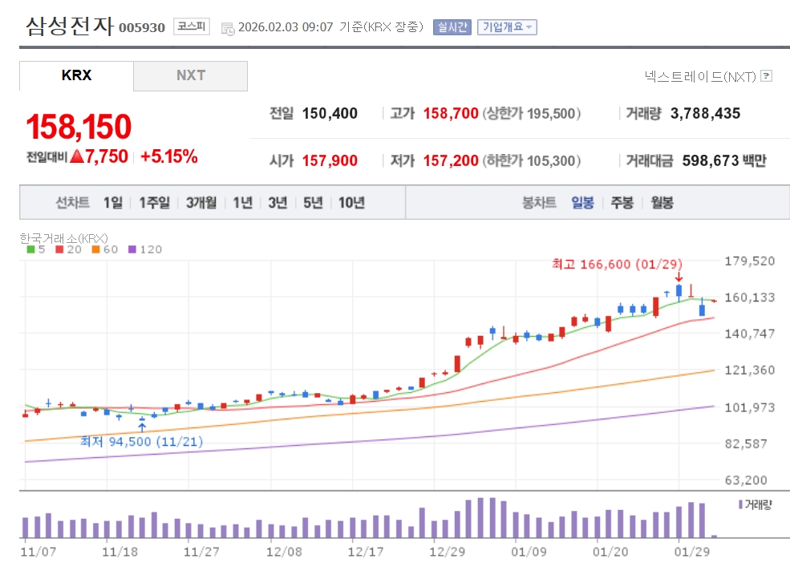Image resolution: width=790 pixels, height=575 pixels.
Task: Click the red up-triangle next to 7,750
Action: click(77, 157)
